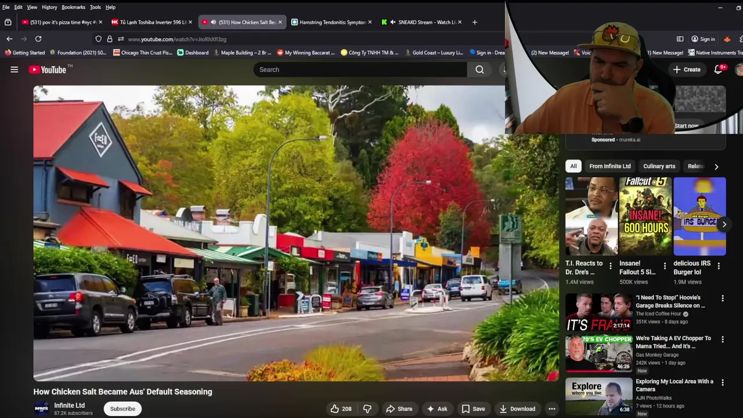Close the Hamstring Tendonitis tab
This screenshot has width=743, height=418.
[x=370, y=22]
